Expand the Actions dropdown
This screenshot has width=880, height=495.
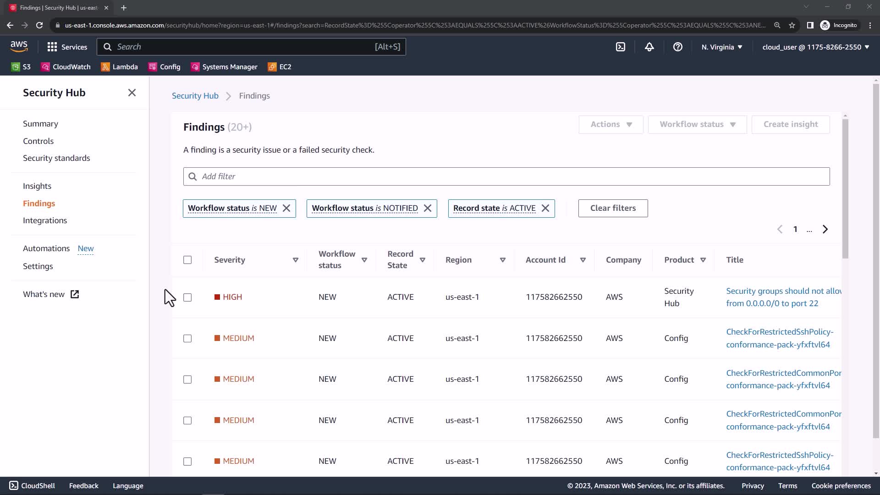(x=610, y=124)
